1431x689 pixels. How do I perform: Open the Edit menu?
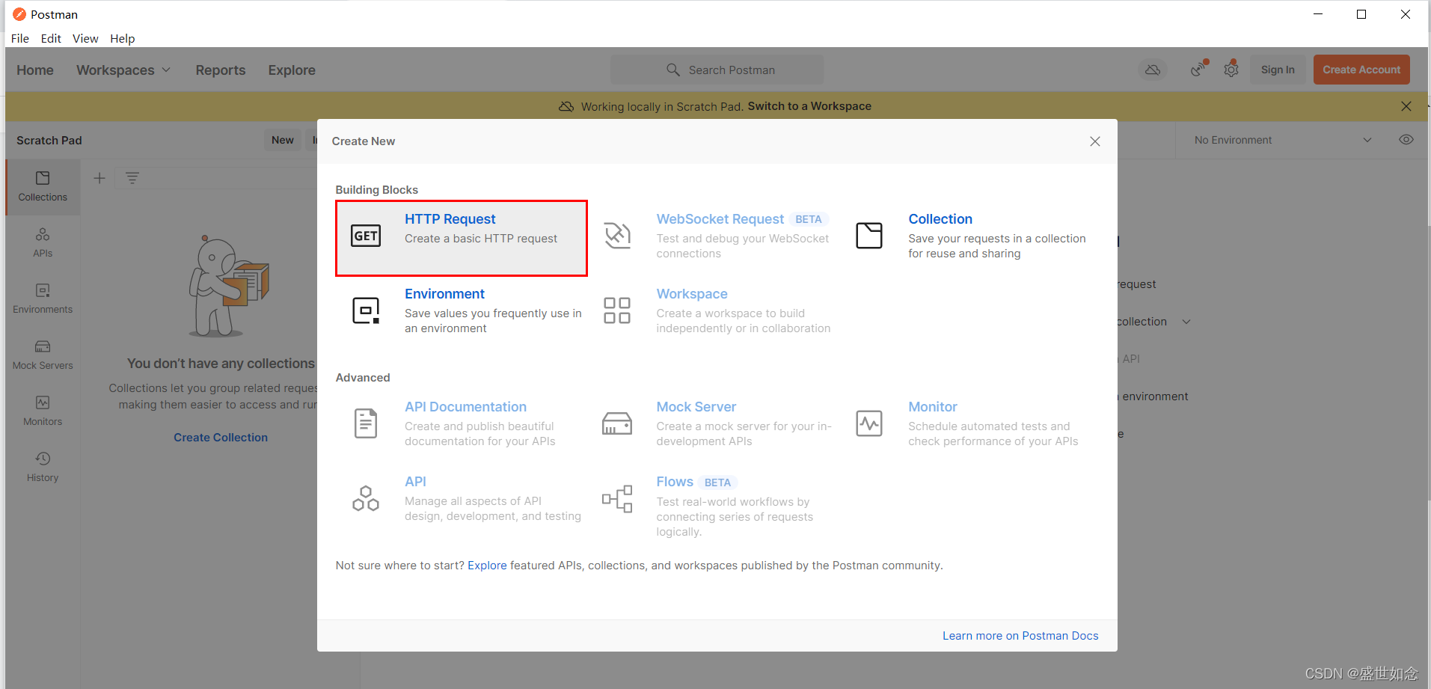click(51, 38)
